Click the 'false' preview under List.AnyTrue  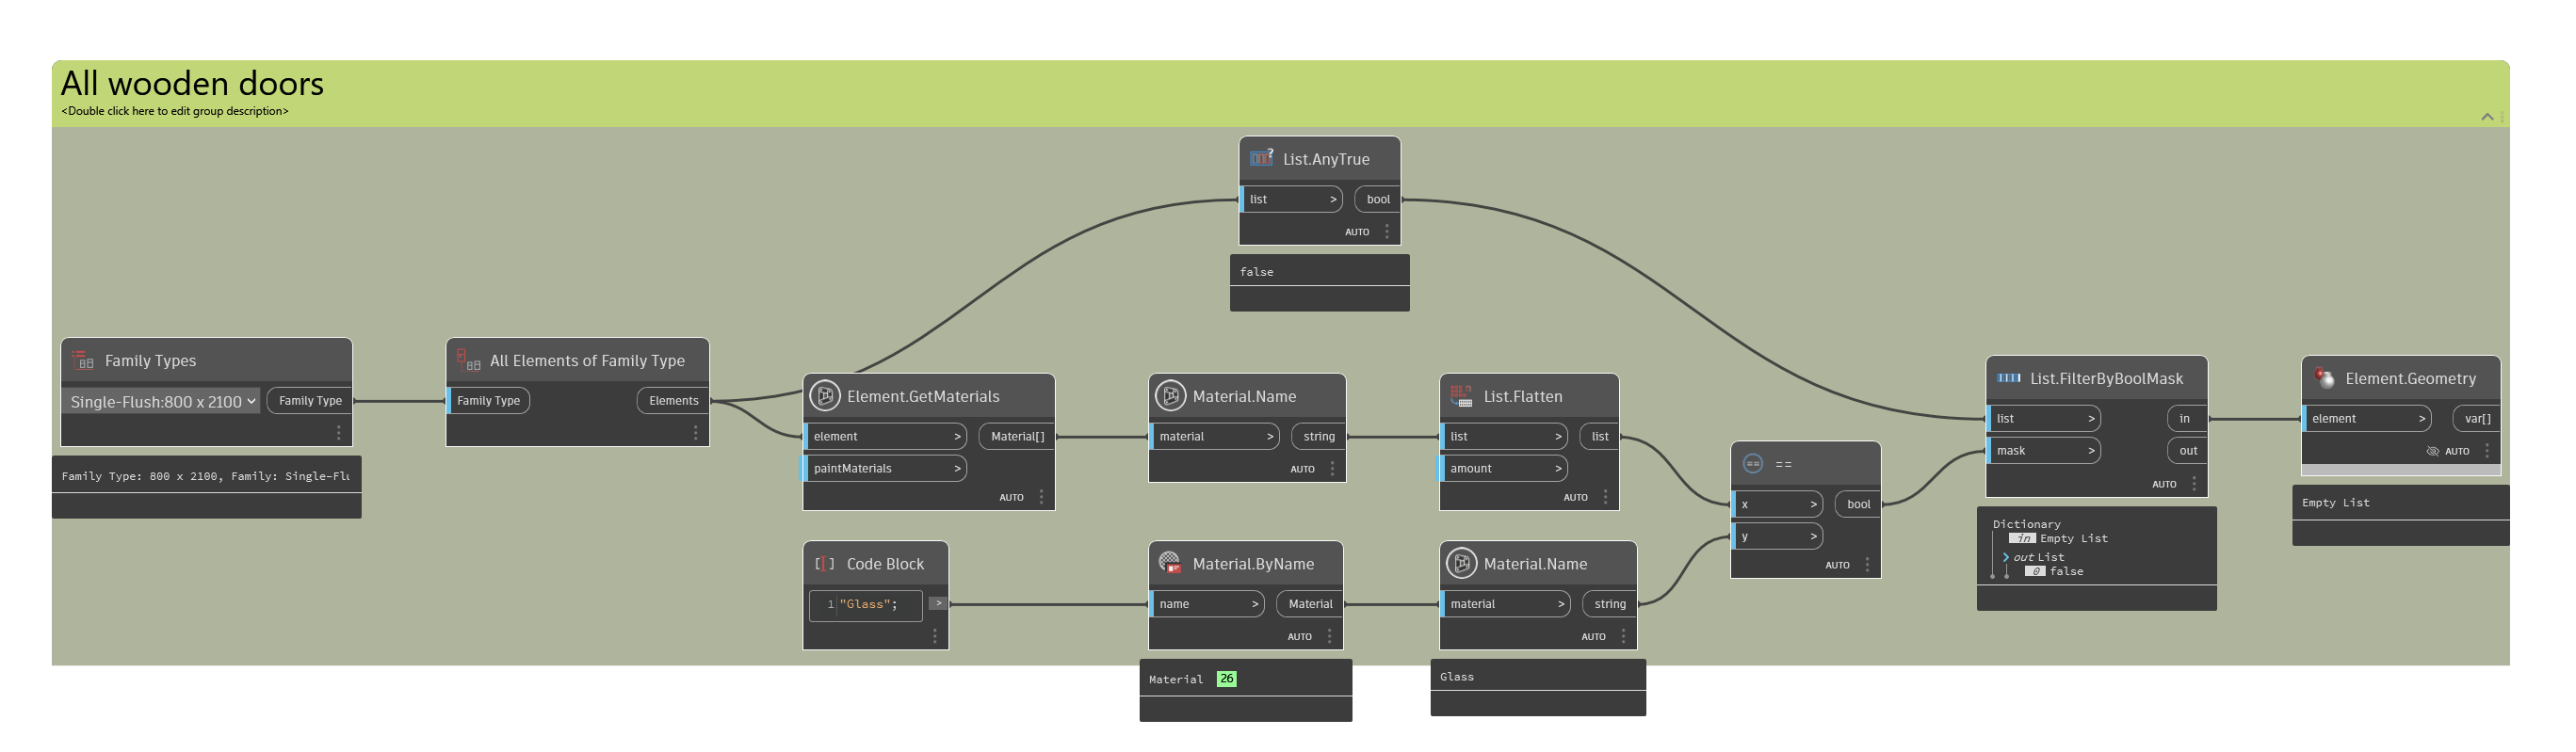(1256, 272)
